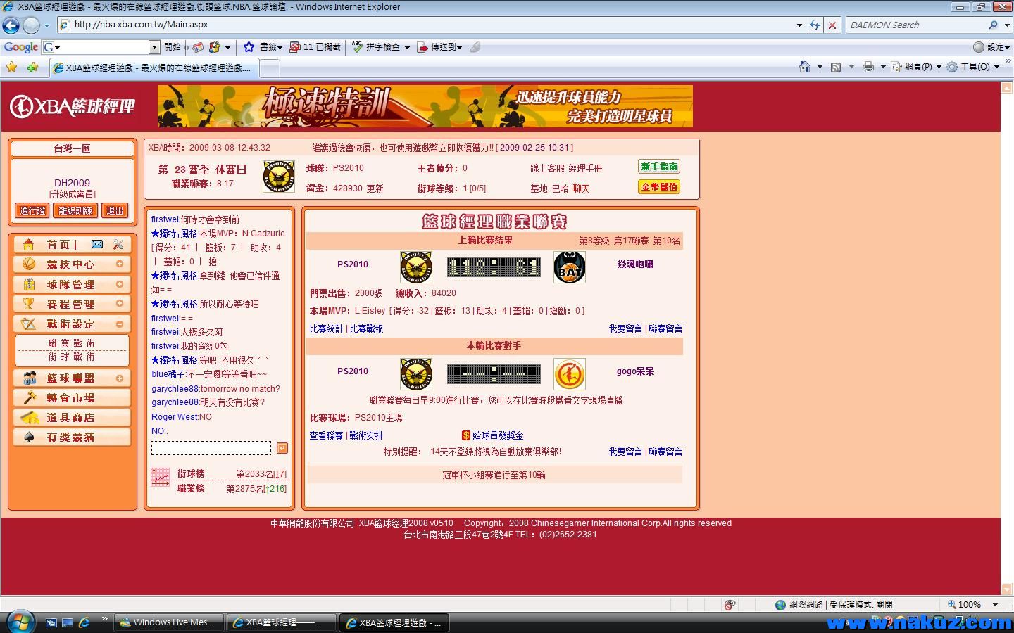Screen dimensions: 1014x633
Task: Open the 查看聯賽 link
Action: (327, 435)
